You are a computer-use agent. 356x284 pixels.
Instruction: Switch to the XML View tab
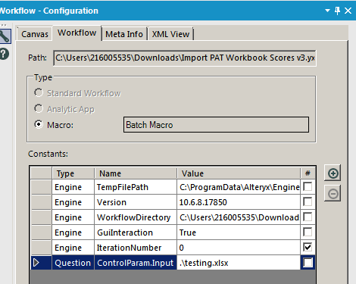(x=170, y=34)
